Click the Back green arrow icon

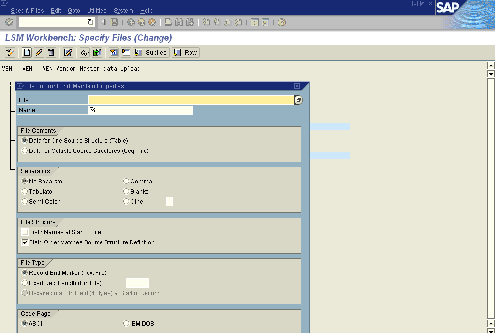tap(131, 22)
